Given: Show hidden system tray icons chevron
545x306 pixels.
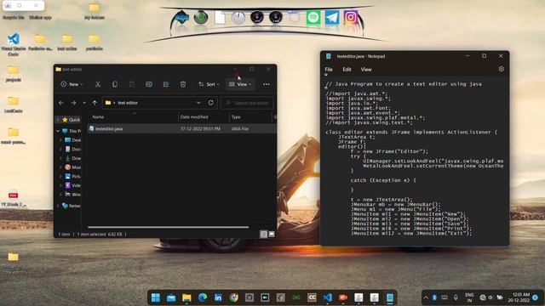Looking at the screenshot, I should (426, 297).
